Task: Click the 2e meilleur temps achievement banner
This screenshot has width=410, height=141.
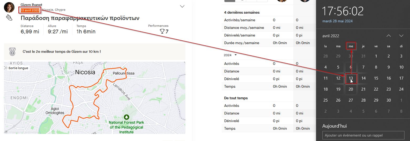Action: [x=62, y=52]
